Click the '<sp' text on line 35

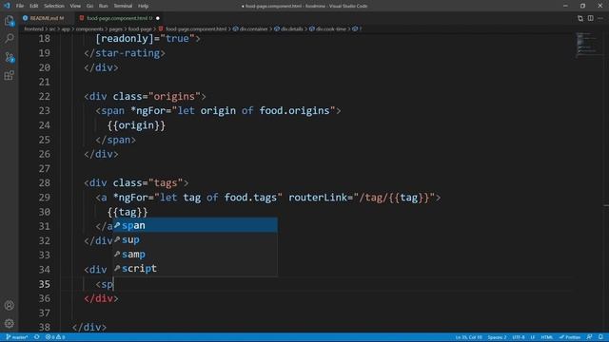point(104,284)
